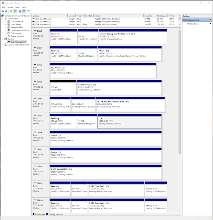Expand the Shared Folders node
The image size is (213, 220).
point(5,27)
